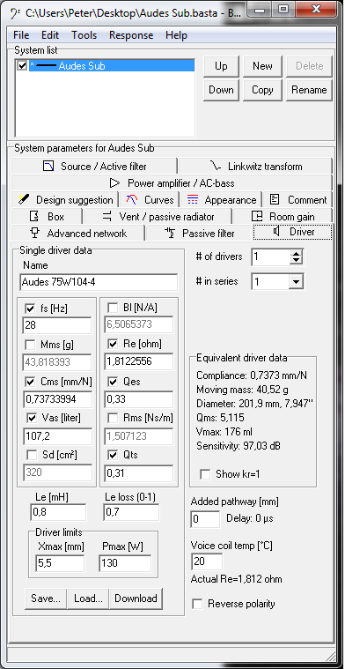Click the New system button
345x669 pixels.
tap(262, 66)
